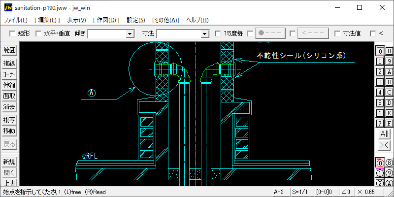Toggle the 水平・垂直 checkbox
The image size is (394, 197).
point(38,33)
